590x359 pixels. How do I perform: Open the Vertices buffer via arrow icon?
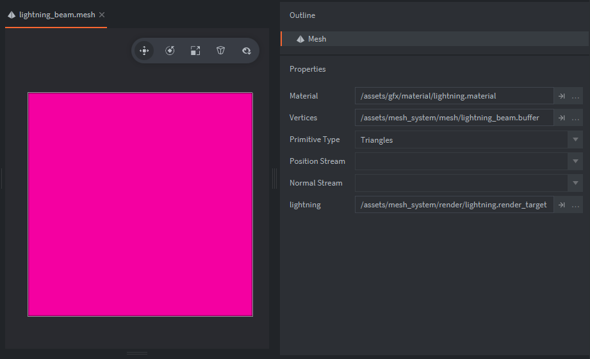(561, 118)
